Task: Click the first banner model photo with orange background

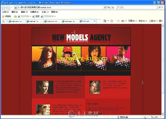Action: tap(44, 58)
